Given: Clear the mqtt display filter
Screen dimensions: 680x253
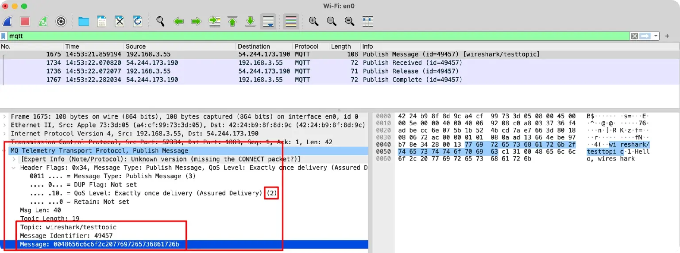Looking at the screenshot, I should tap(634, 36).
